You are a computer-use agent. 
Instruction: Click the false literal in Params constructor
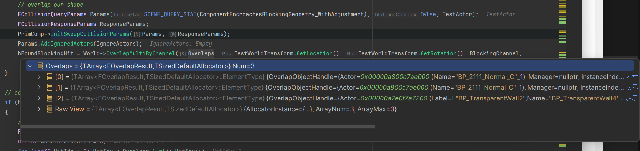pyautogui.click(x=428, y=14)
